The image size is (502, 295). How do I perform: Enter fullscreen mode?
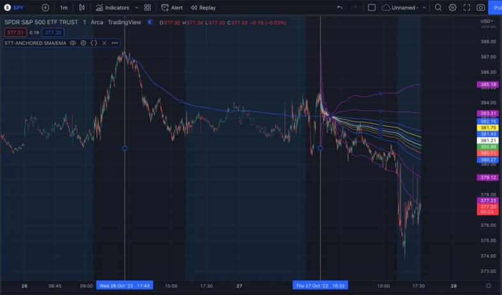(467, 8)
